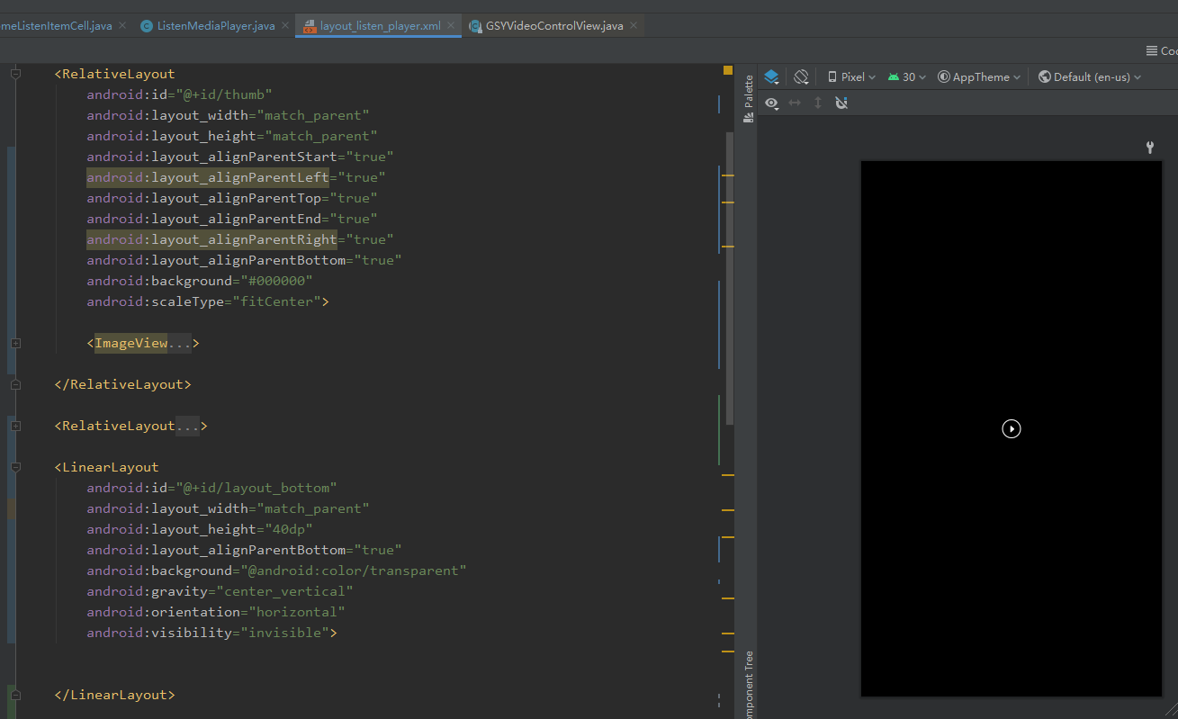The width and height of the screenshot is (1178, 719).
Task: Click the black phone preview canvas
Action: [1012, 428]
